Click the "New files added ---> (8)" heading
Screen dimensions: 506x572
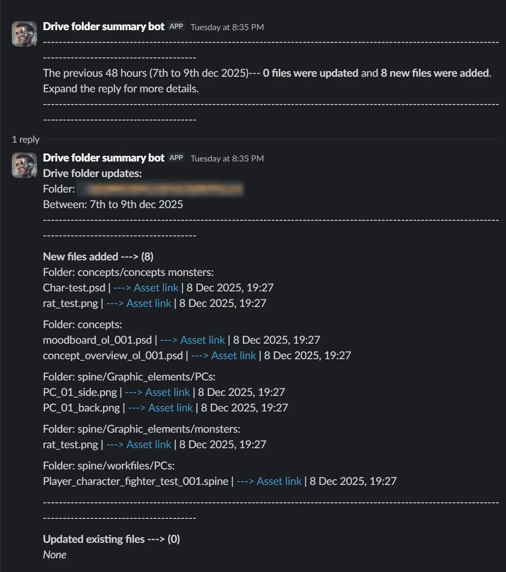pyautogui.click(x=98, y=257)
